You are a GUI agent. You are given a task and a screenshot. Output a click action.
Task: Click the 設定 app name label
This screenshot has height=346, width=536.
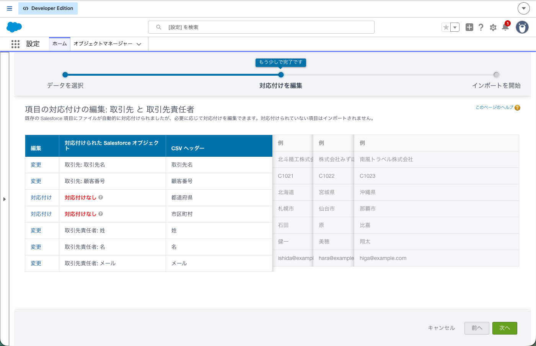pos(33,44)
